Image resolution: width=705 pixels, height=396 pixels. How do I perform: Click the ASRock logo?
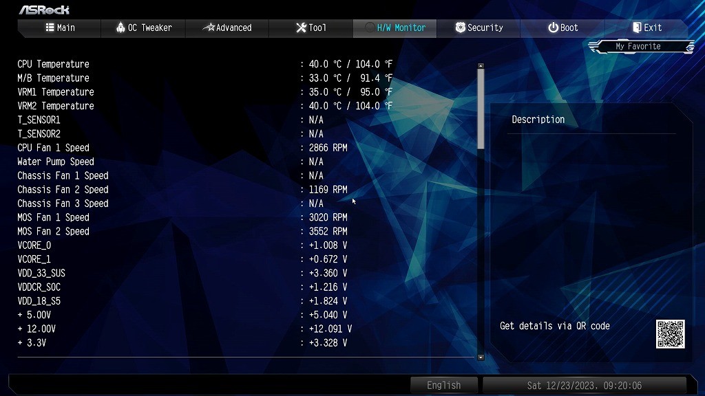(x=44, y=10)
